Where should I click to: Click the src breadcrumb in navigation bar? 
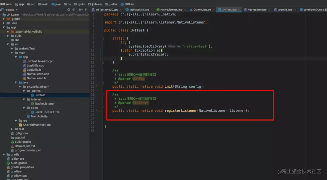tap(31, 4)
